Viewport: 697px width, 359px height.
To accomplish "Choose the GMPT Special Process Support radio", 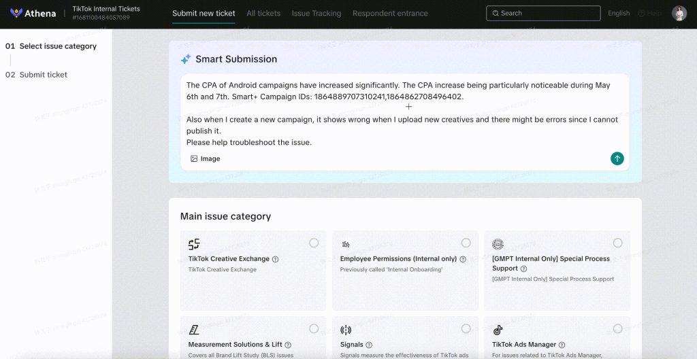I will [618, 243].
